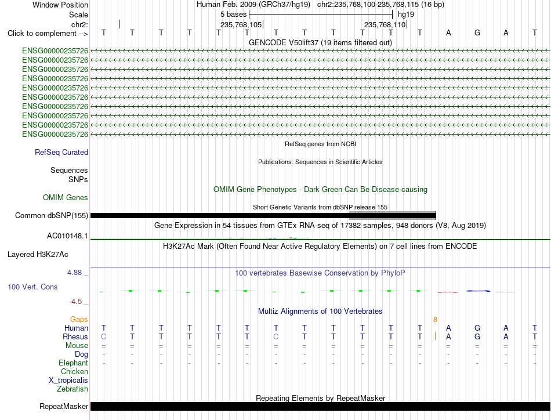Viewport: 551px width, 420px height.
Task: Click the Elephant alignment row label
Action: point(74,363)
